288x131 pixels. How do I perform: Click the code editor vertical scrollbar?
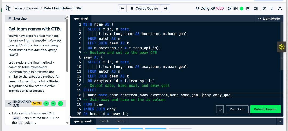282,46
